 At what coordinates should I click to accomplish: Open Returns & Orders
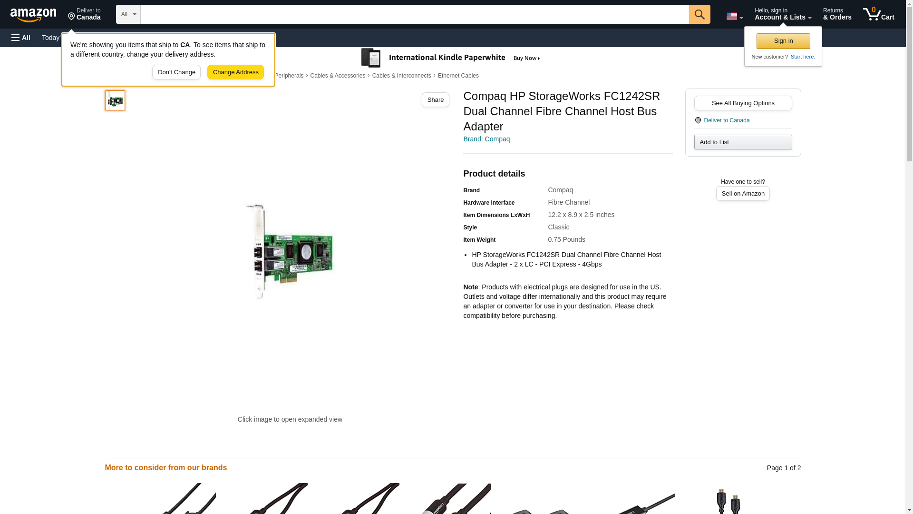(837, 14)
